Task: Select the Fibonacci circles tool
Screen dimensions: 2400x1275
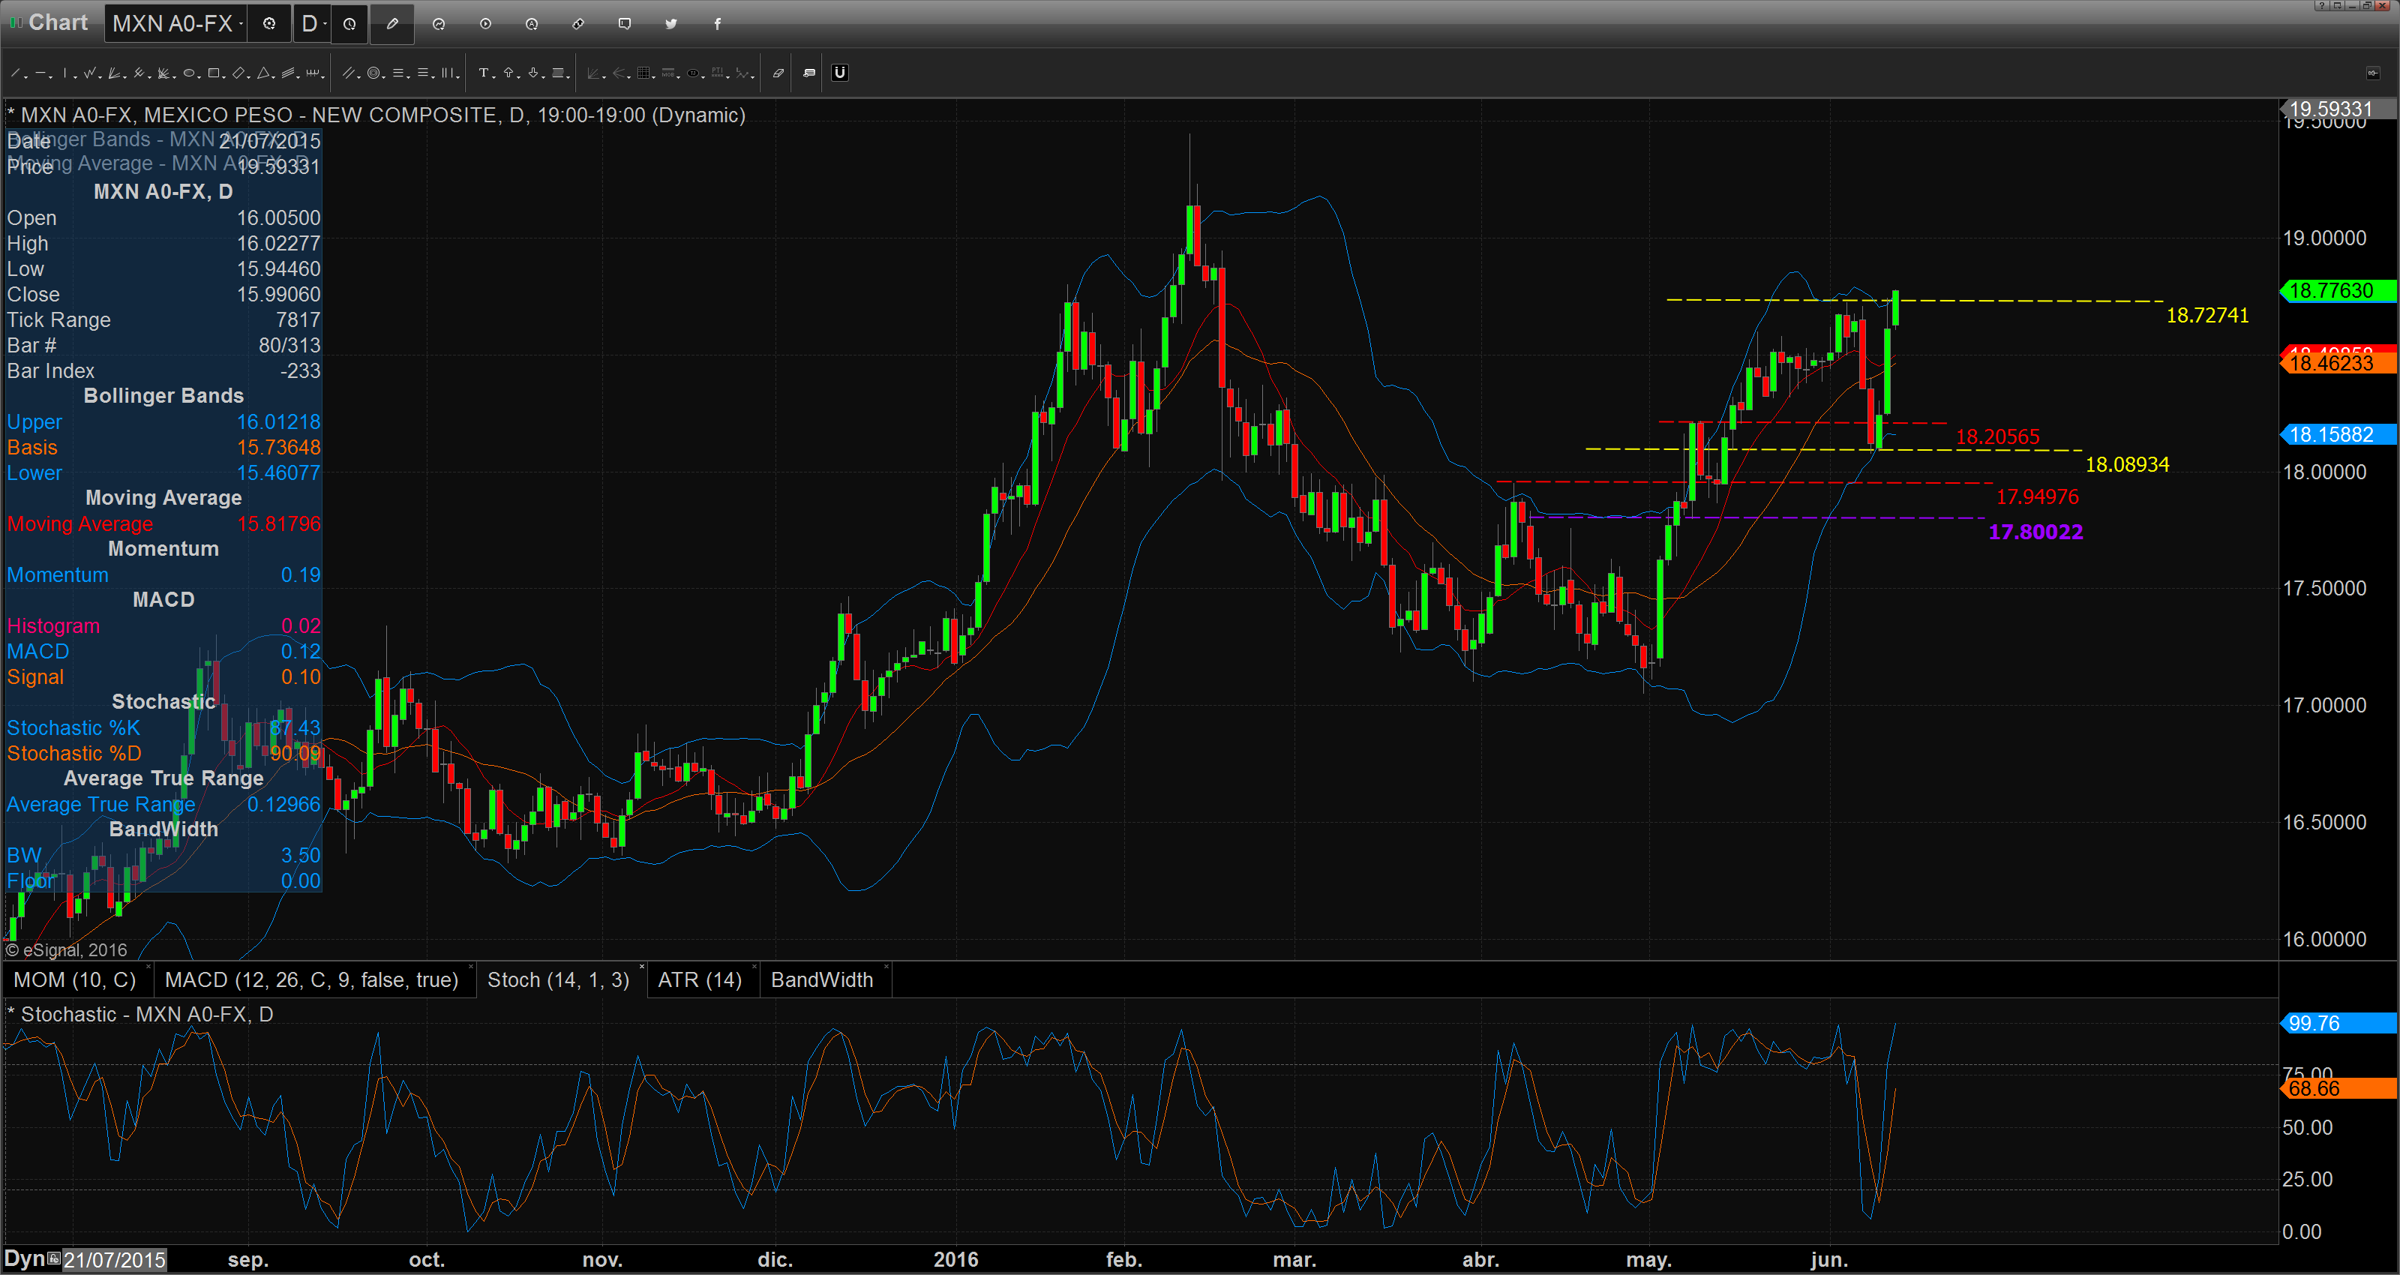Action: pos(373,73)
